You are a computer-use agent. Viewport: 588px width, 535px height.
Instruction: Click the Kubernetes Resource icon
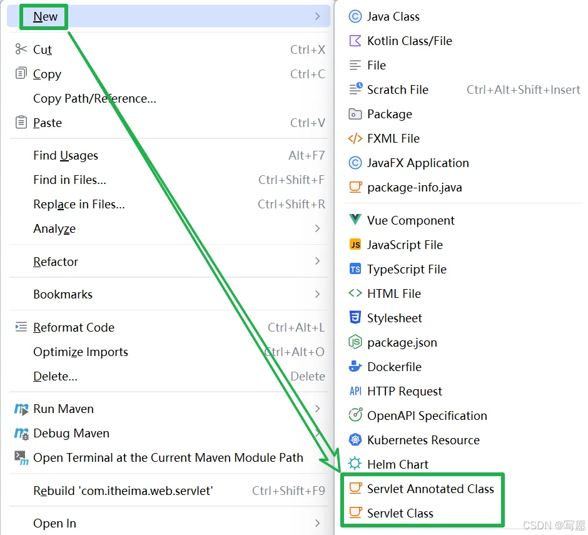click(x=355, y=440)
